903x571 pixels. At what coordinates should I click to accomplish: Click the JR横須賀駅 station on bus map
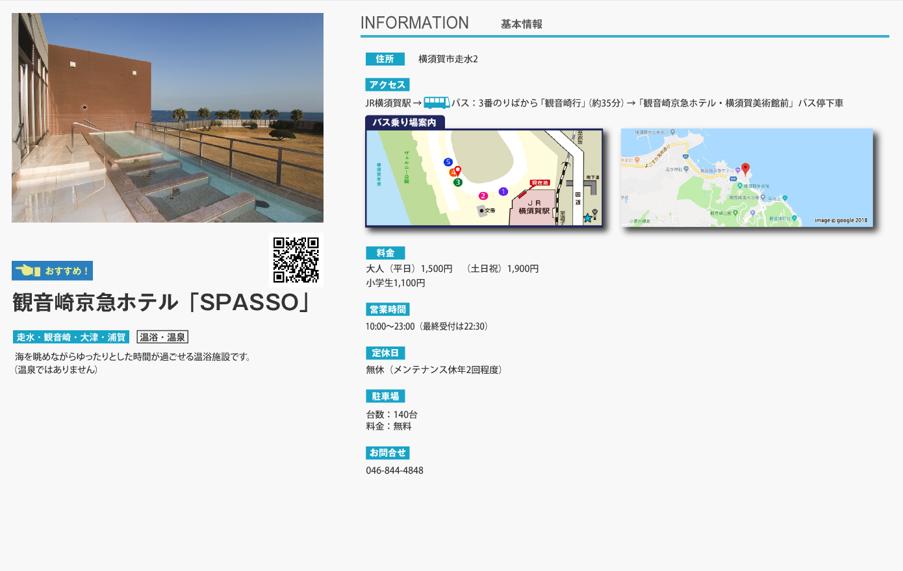[534, 208]
